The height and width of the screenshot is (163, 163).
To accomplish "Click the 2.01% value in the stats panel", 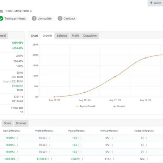I will pos(20,56).
